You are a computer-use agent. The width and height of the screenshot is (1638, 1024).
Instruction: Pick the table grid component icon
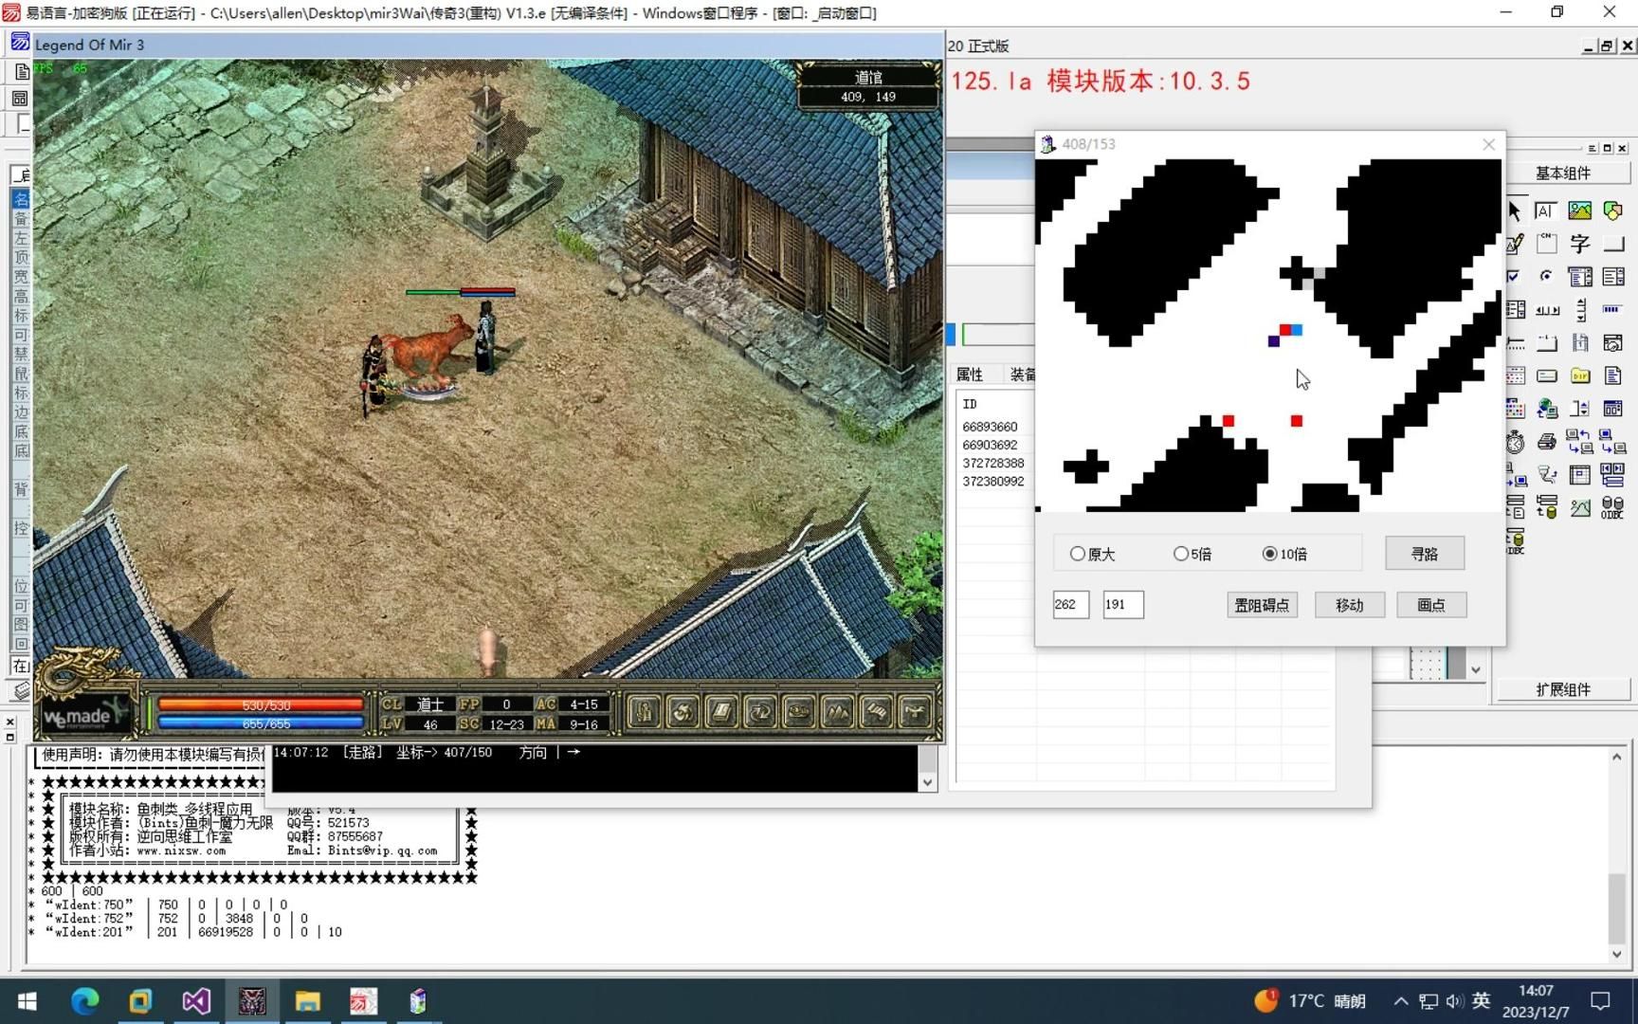[x=1580, y=474]
